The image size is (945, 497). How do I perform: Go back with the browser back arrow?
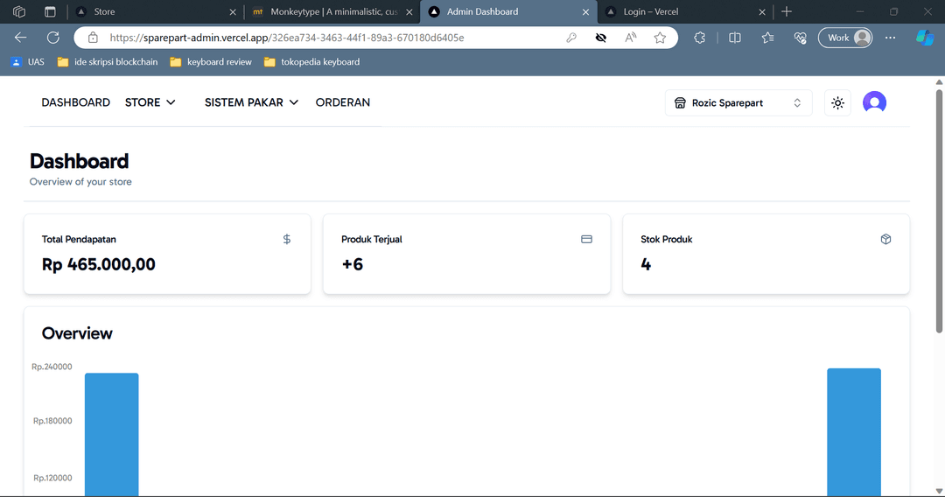coord(20,38)
